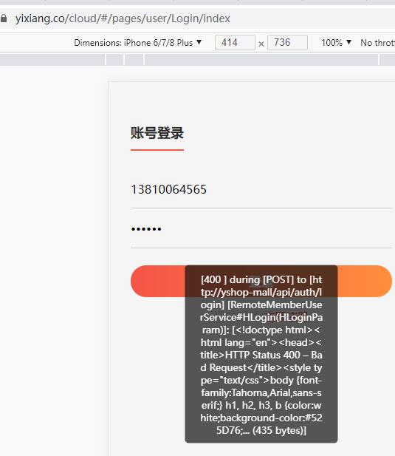
Task: Select the yixiang.co URL in address bar
Action: [x=123, y=18]
